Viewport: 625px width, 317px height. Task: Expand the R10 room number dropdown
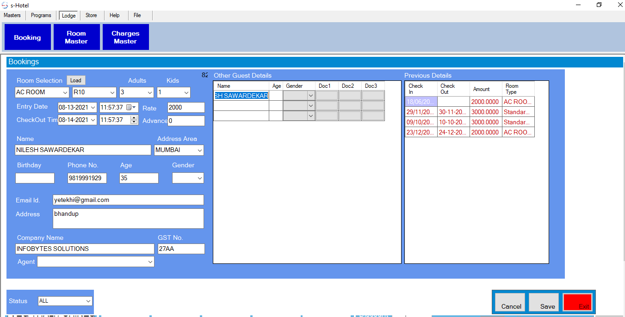[111, 92]
